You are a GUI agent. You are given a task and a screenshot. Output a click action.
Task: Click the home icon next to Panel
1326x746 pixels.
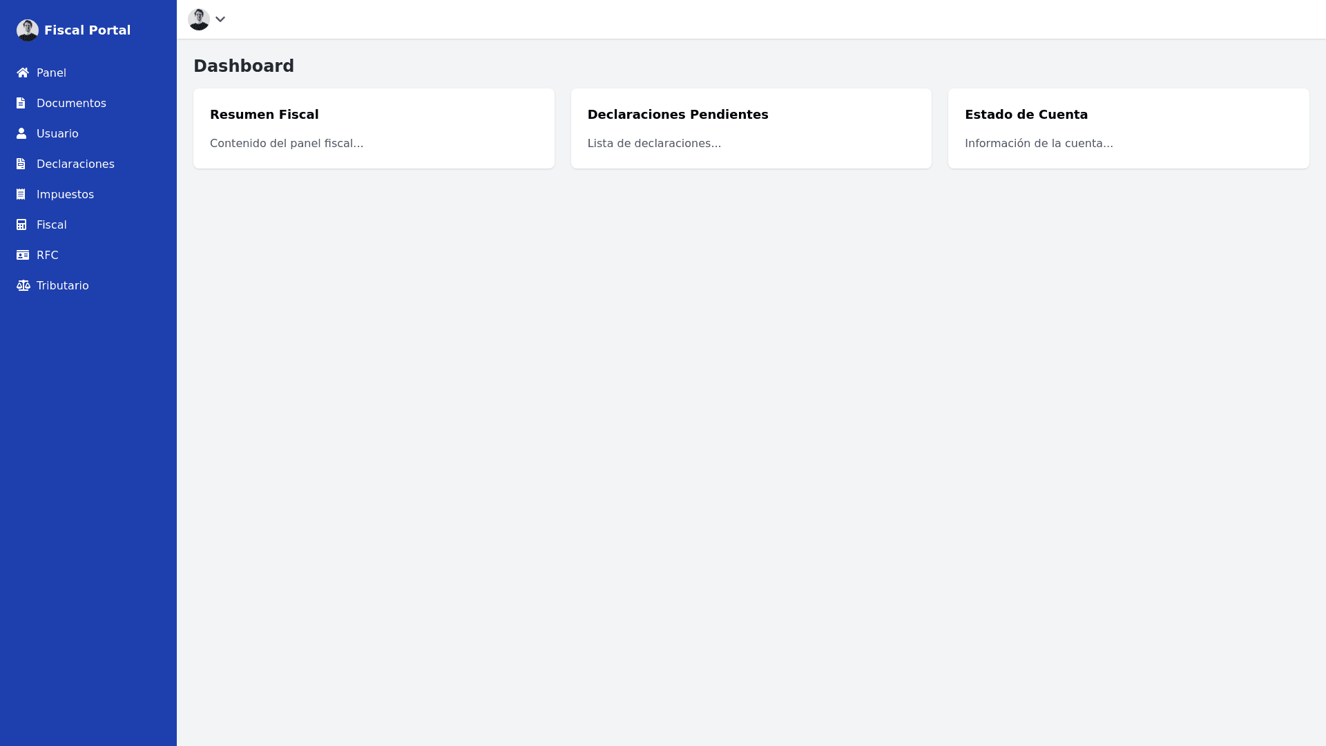(x=22, y=73)
